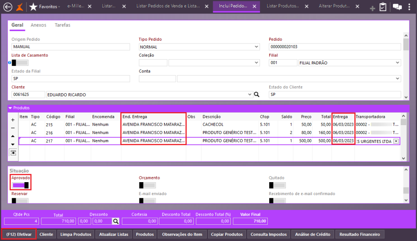Collapse the Produtos section

pos(10,108)
